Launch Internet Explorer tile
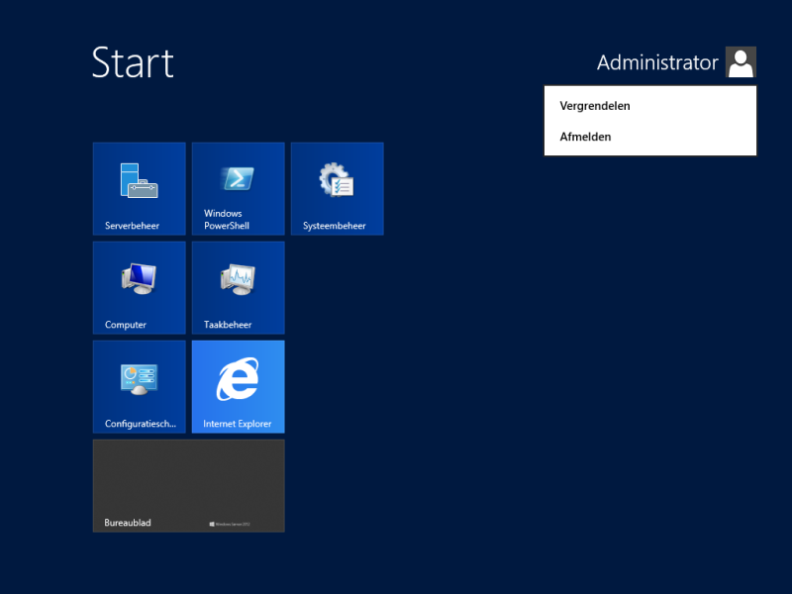 pos(238,386)
